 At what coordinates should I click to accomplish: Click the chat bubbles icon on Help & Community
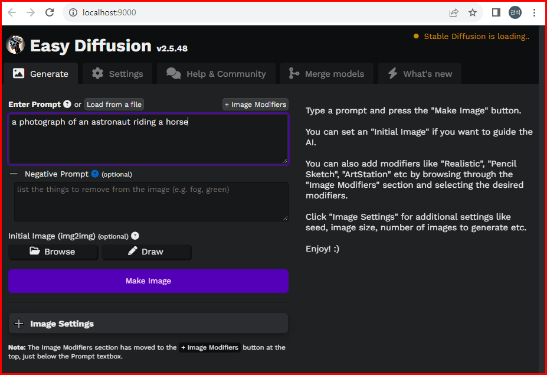pyautogui.click(x=173, y=73)
